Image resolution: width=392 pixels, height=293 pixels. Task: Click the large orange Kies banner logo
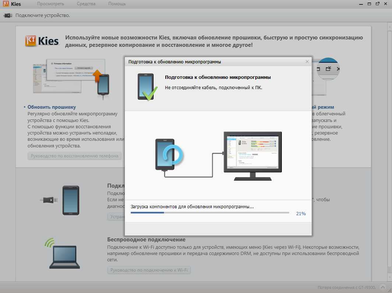point(42,41)
